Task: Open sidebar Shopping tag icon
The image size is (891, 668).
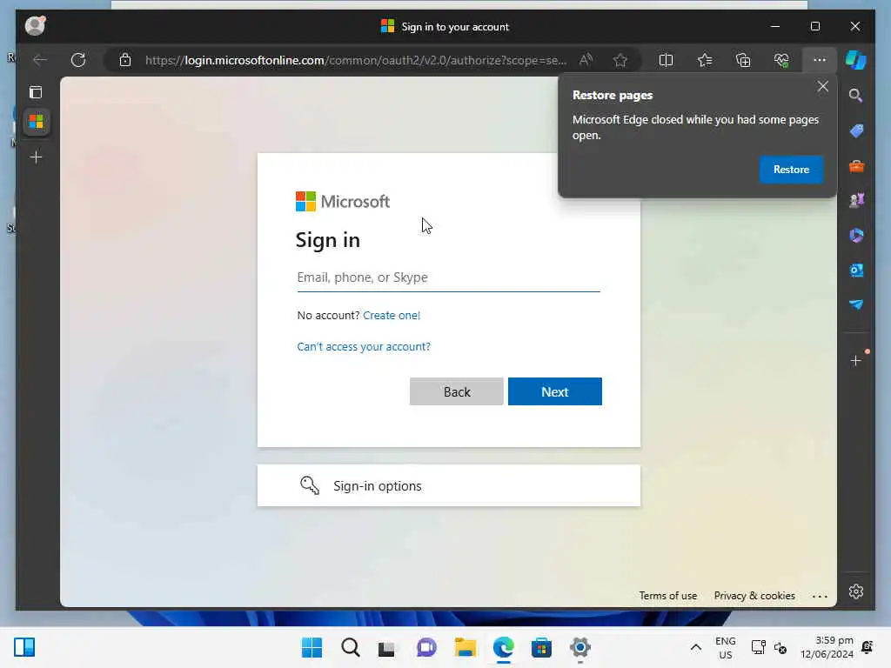Action: coord(856,130)
